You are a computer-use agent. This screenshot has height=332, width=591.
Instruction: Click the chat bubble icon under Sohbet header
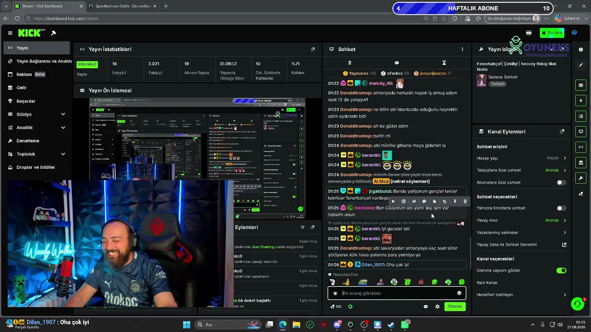click(397, 63)
